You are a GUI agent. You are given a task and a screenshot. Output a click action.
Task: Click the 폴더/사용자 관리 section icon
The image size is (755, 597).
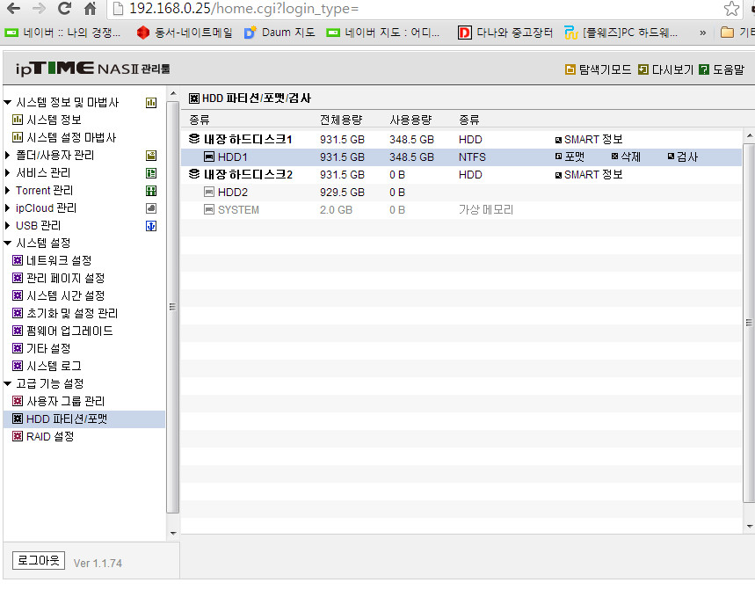click(151, 155)
